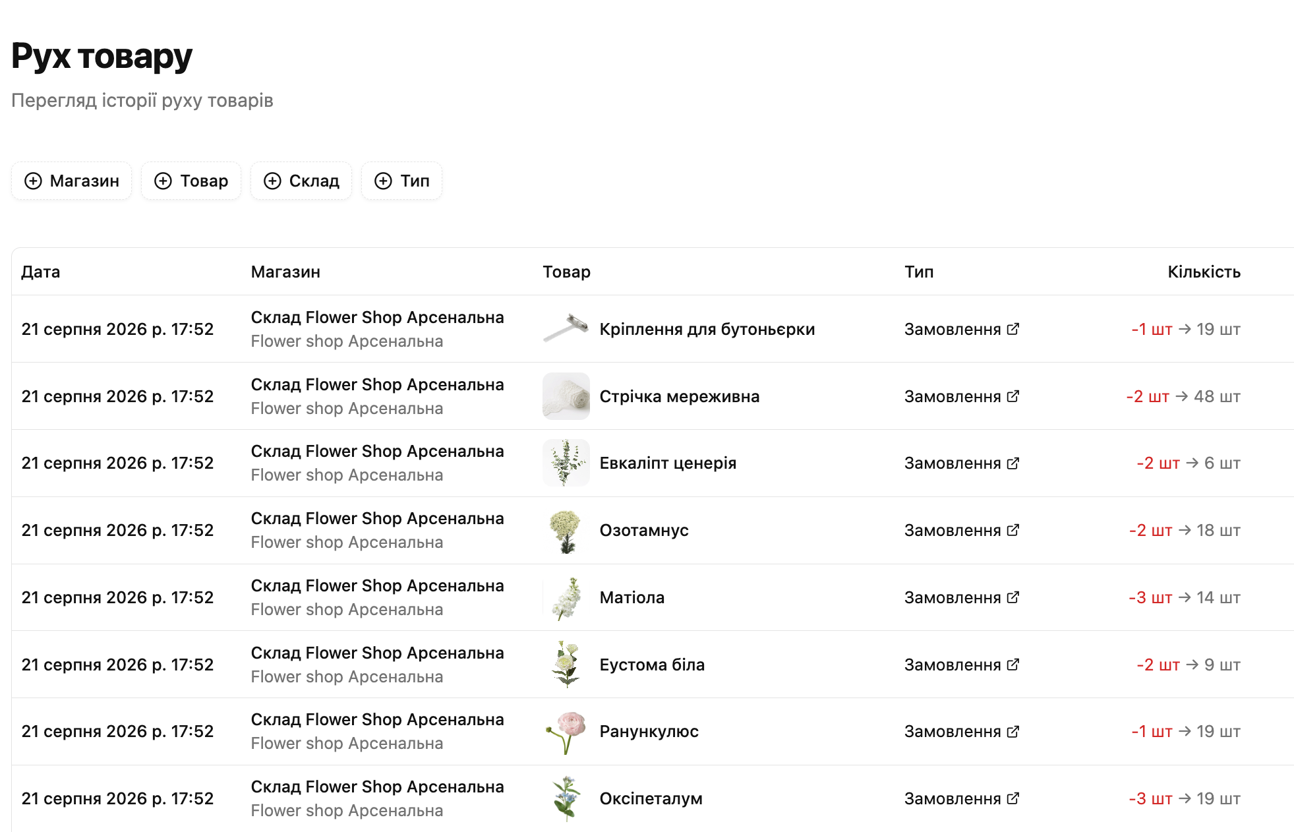Click the Кількість column header
Image resolution: width=1294 pixels, height=832 pixels.
[1204, 272]
